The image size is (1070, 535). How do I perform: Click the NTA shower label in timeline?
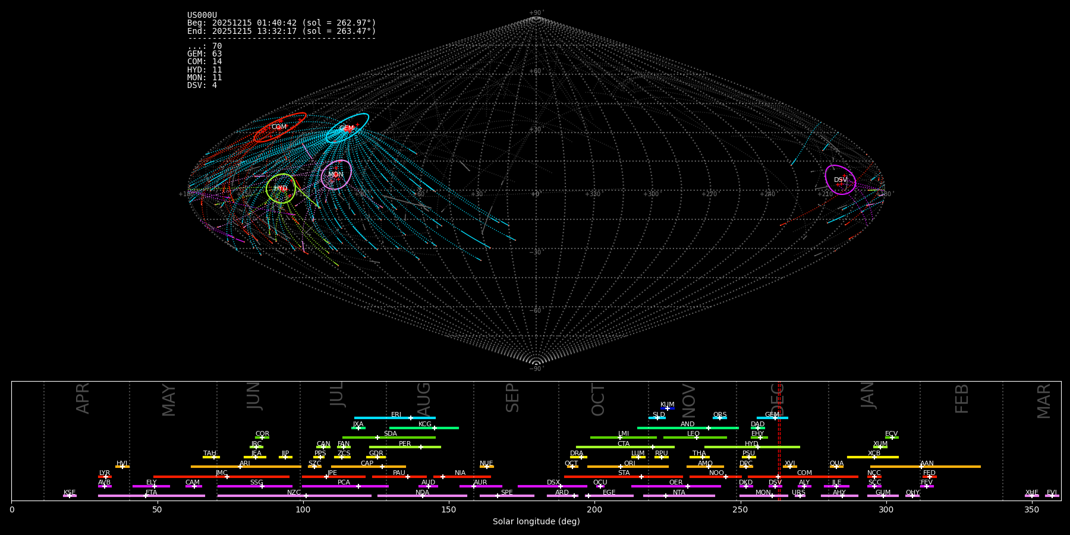coord(679,493)
